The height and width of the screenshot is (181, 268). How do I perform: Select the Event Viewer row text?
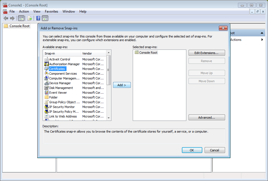pyautogui.click(x=58, y=93)
